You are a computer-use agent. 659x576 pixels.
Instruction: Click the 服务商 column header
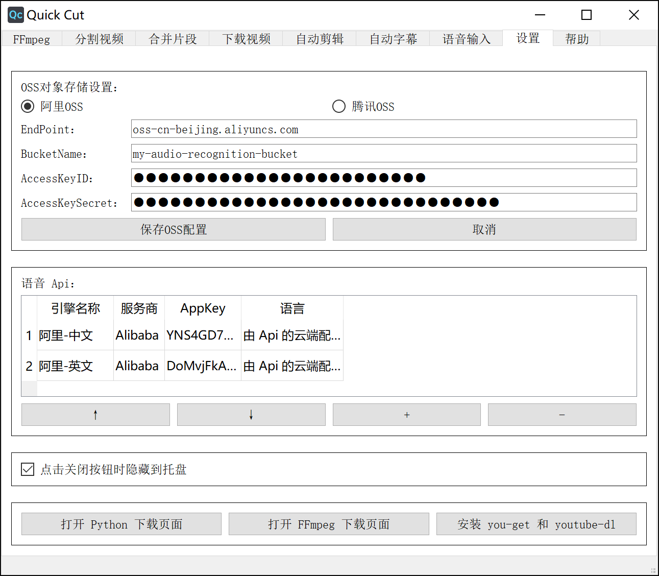tap(139, 308)
